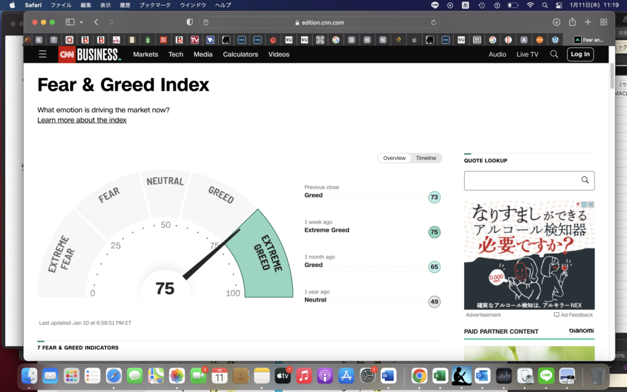The width and height of the screenshot is (627, 392).
Task: Open the Learn more about the index link
Action: [x=81, y=119]
